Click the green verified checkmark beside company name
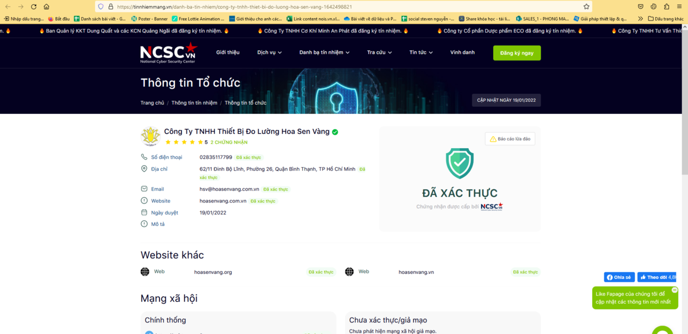The image size is (688, 334). (x=335, y=132)
